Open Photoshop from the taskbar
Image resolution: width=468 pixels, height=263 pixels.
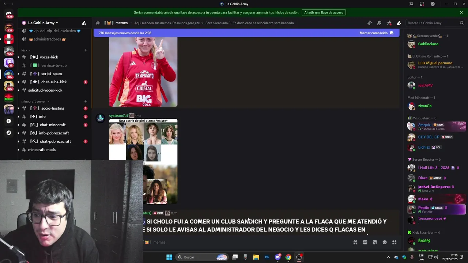pyautogui.click(x=267, y=257)
